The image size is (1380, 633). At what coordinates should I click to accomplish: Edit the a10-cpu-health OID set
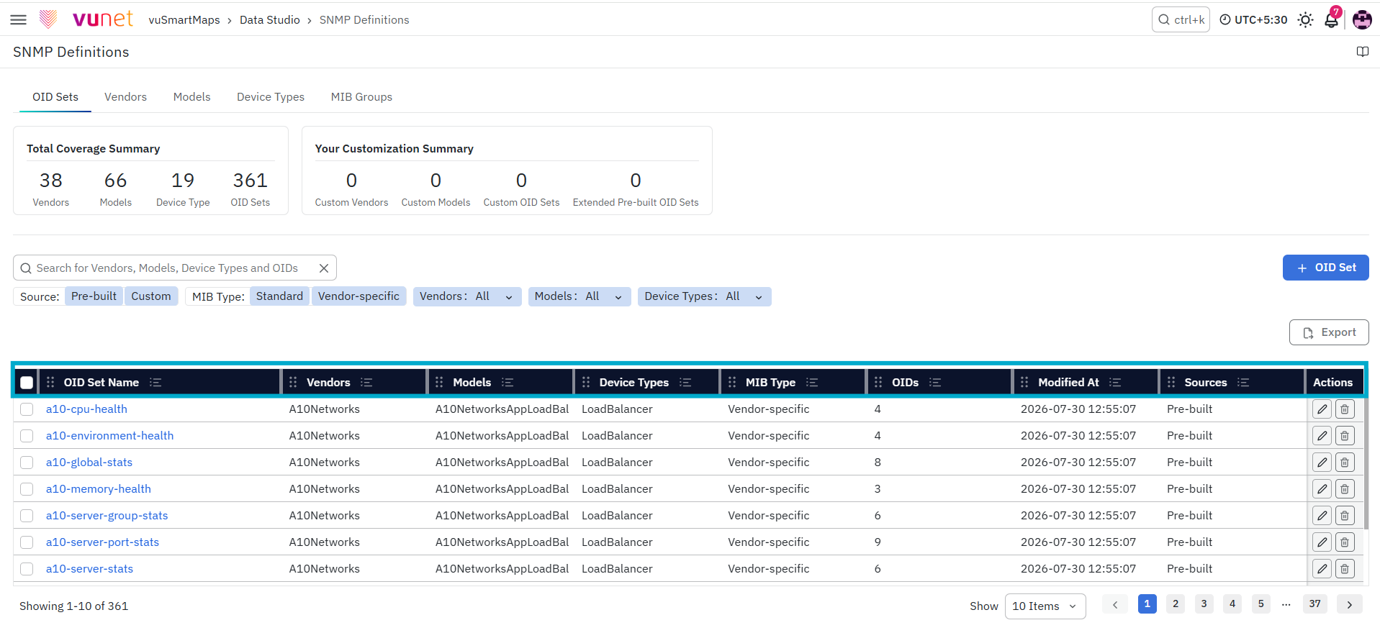coord(1322,409)
